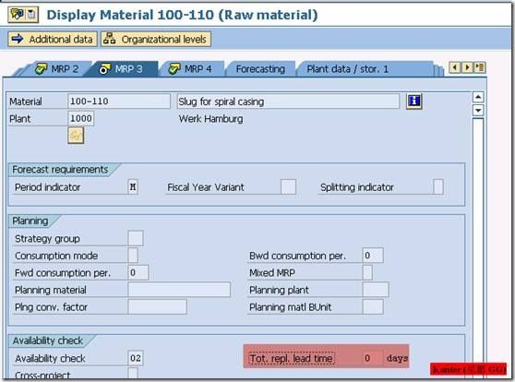515x382 pixels.
Task: Open the tab list icon
Action: pos(480,68)
